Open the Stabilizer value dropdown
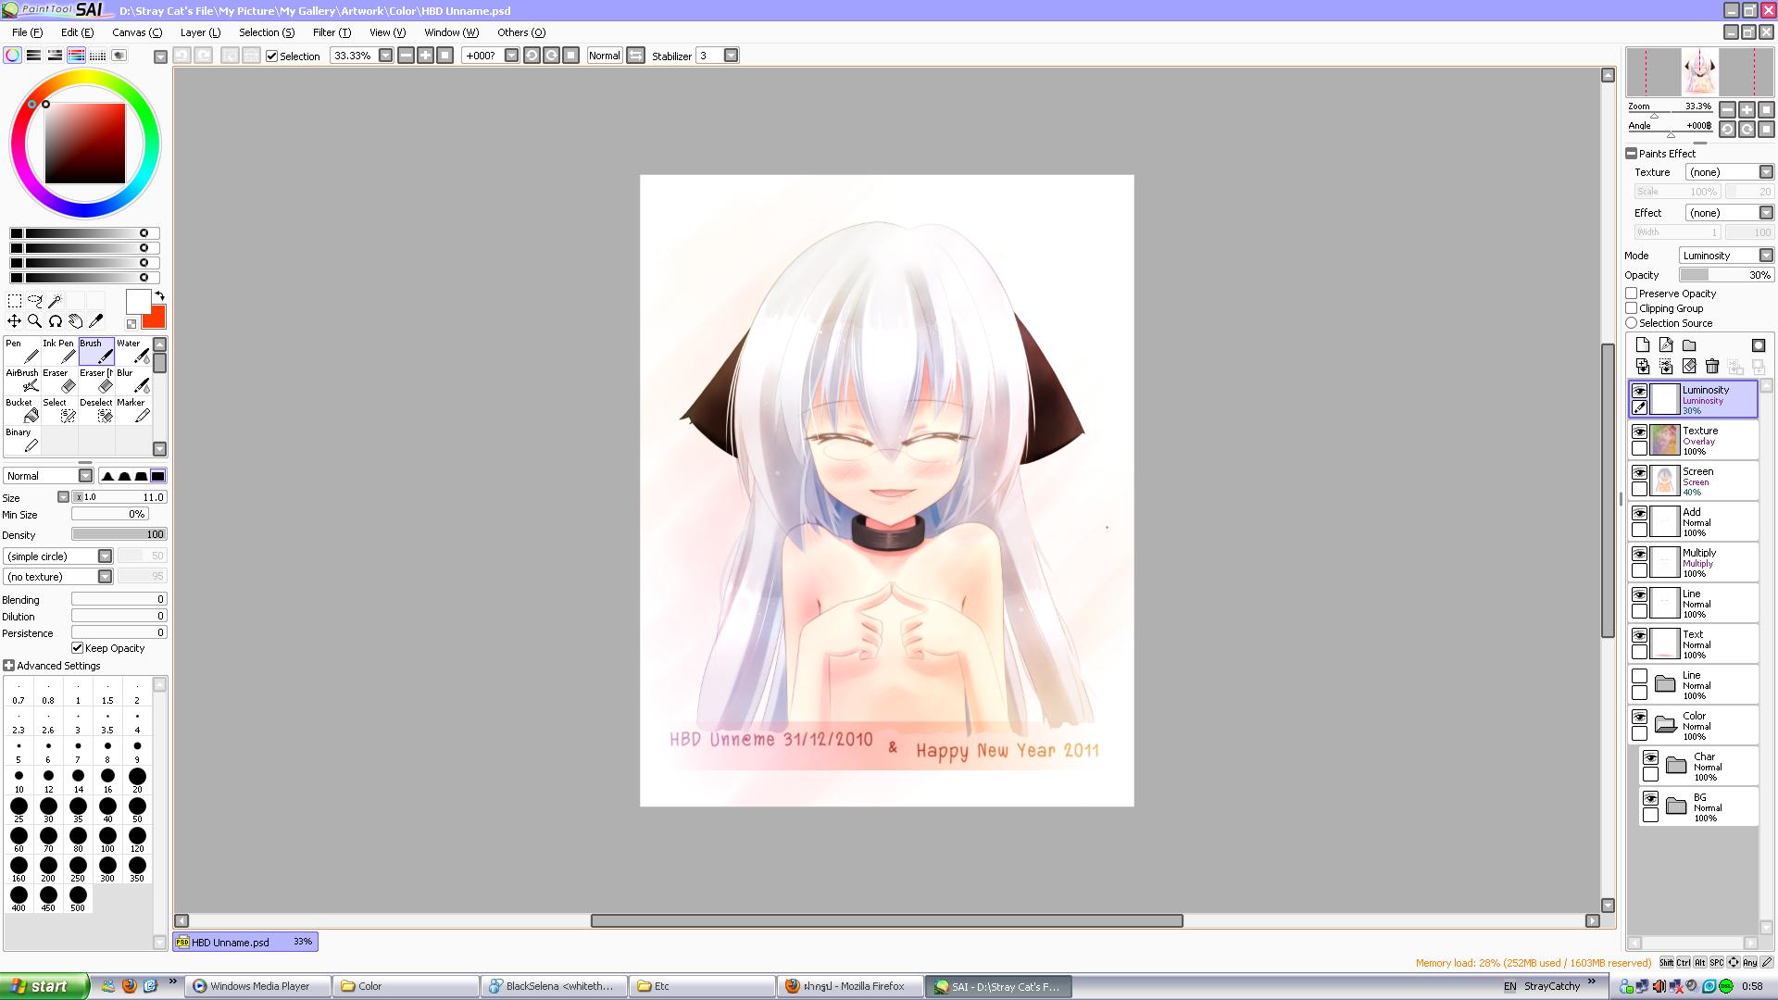The height and width of the screenshot is (1000, 1778). pos(731,56)
